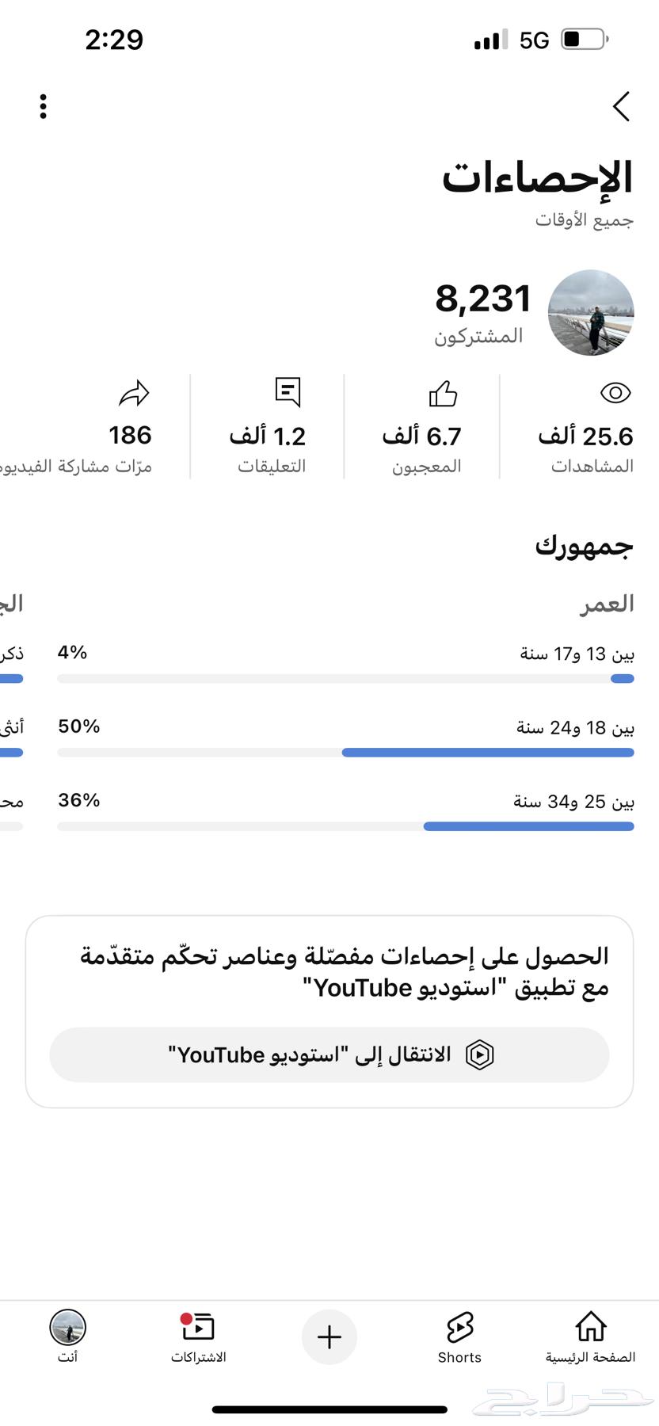Open the Home tab in bottom navigation

point(590,1337)
